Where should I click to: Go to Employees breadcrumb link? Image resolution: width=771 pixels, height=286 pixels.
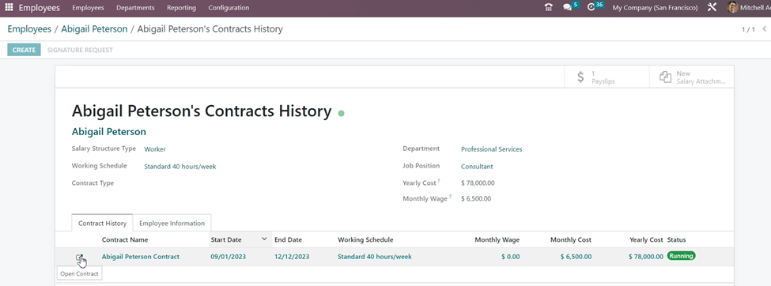coord(29,29)
